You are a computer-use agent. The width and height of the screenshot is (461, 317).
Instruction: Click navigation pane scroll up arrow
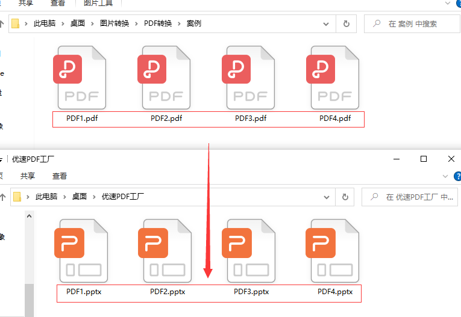point(29,217)
